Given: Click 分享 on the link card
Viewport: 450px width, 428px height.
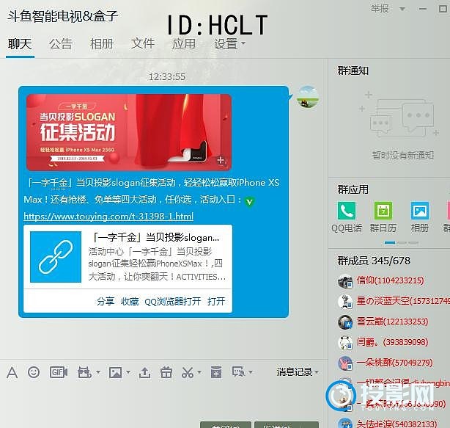Looking at the screenshot, I should 106,301.
